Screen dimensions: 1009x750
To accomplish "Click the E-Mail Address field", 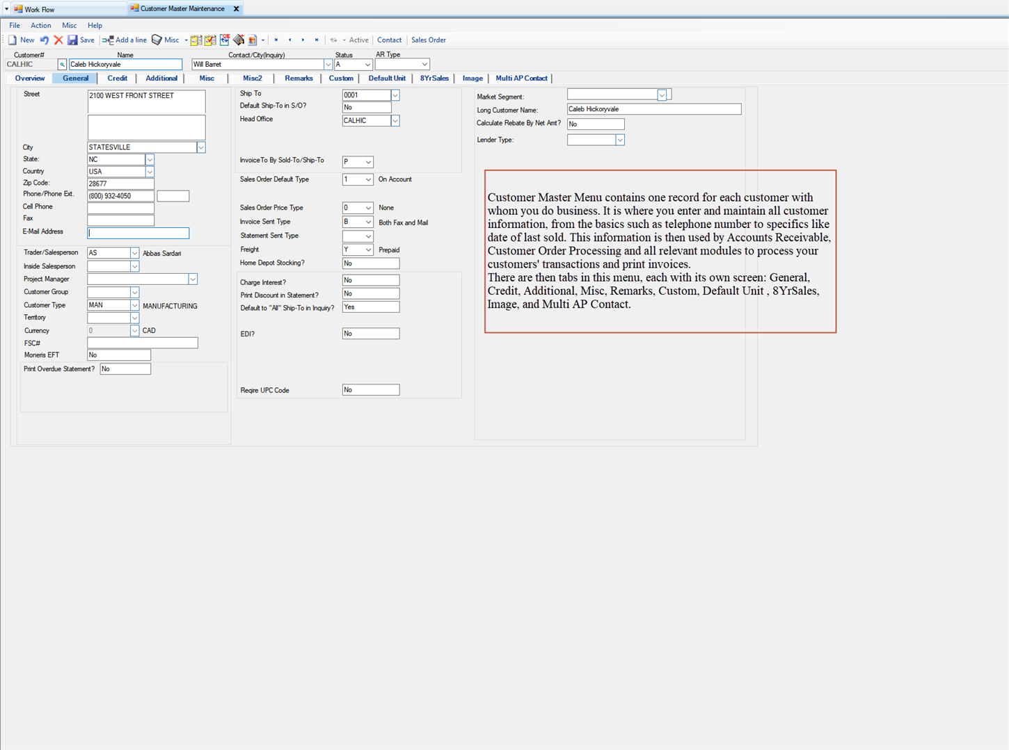I will (138, 234).
